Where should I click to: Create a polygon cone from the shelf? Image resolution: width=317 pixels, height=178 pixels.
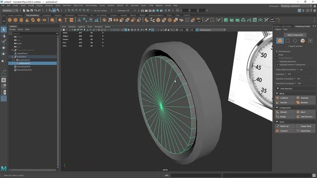(x=27, y=20)
